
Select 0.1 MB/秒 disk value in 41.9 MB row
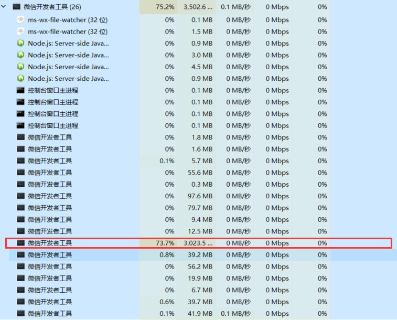coord(235,313)
